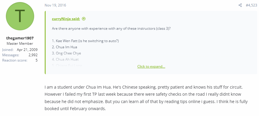This screenshot has width=259, height=116.
Task: Click the quoted line Kae Wen Fatt
Action: point(85,41)
